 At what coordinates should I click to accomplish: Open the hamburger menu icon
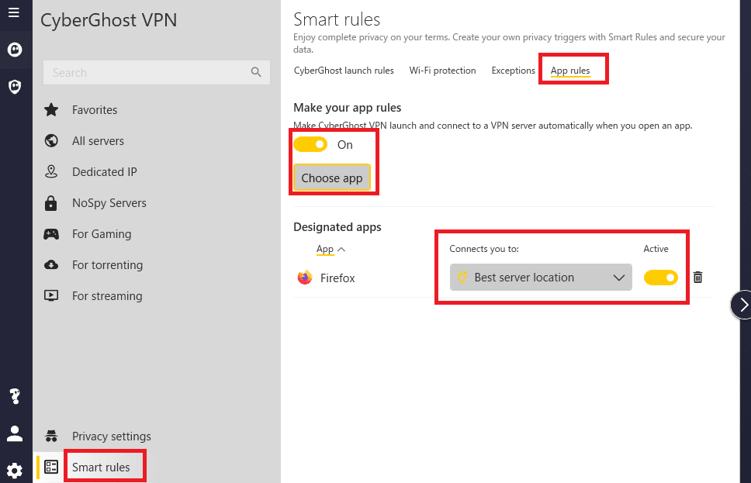click(14, 12)
